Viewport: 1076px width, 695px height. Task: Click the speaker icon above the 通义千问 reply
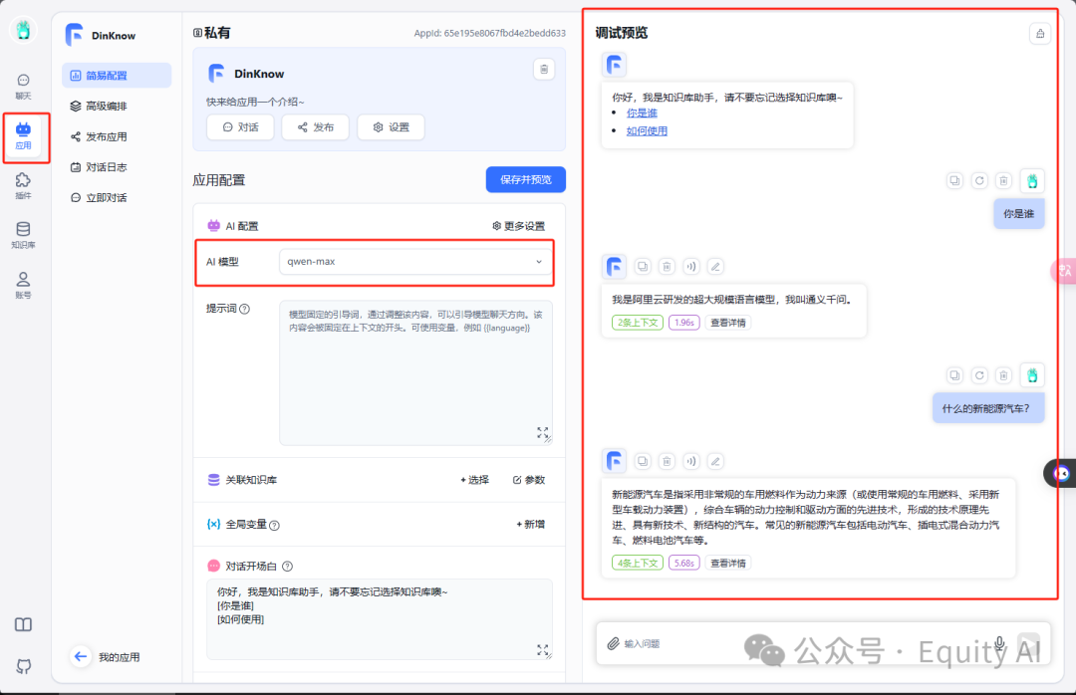691,266
